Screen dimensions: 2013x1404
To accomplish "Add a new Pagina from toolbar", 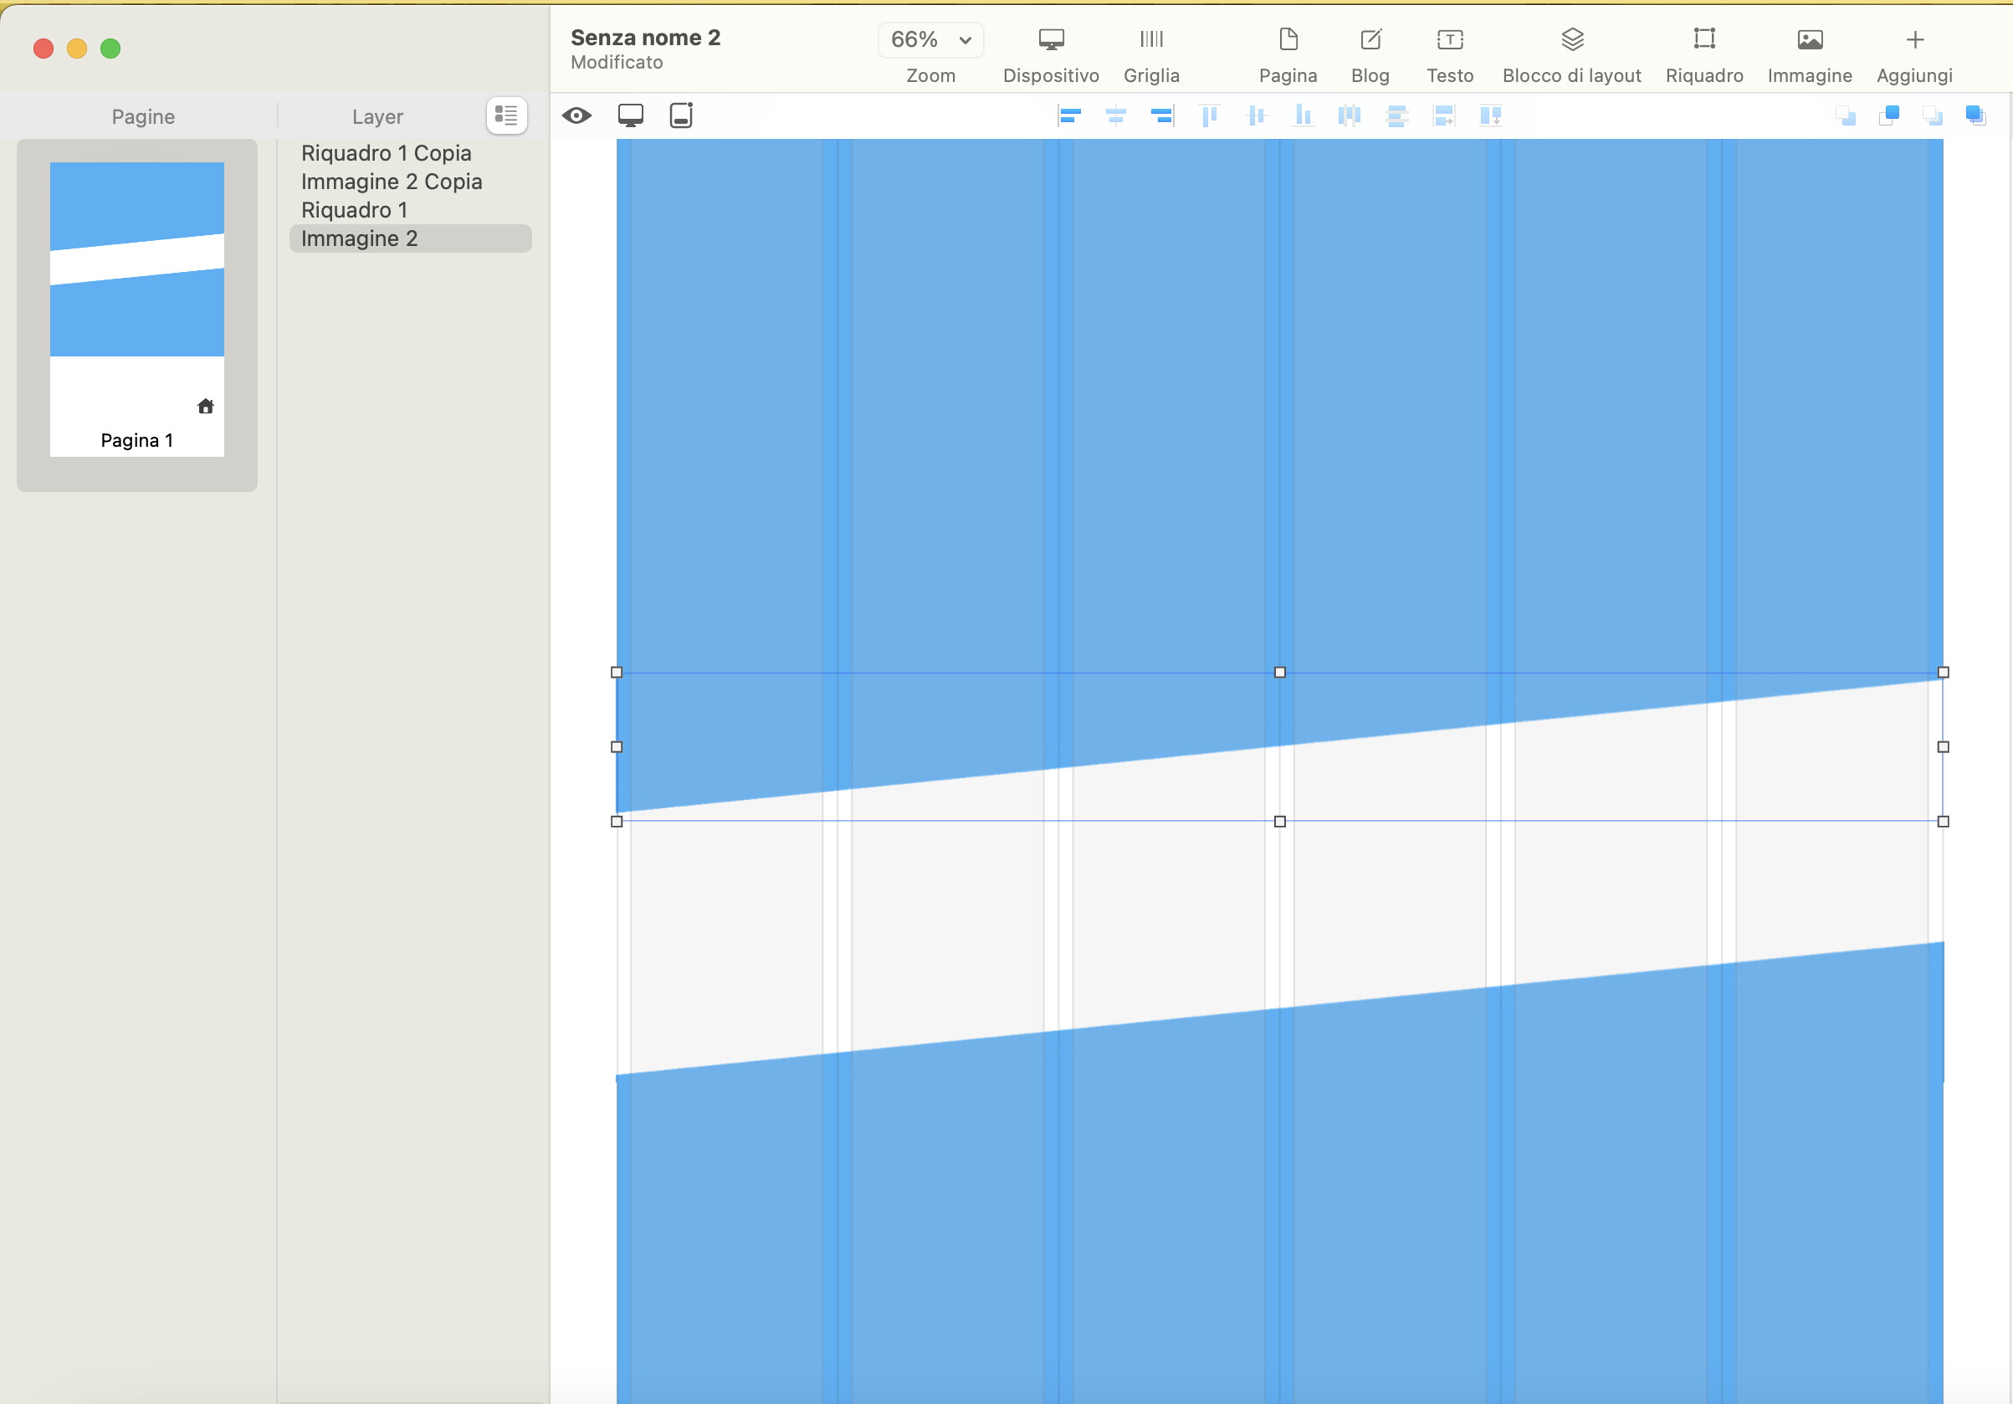I will [1288, 54].
